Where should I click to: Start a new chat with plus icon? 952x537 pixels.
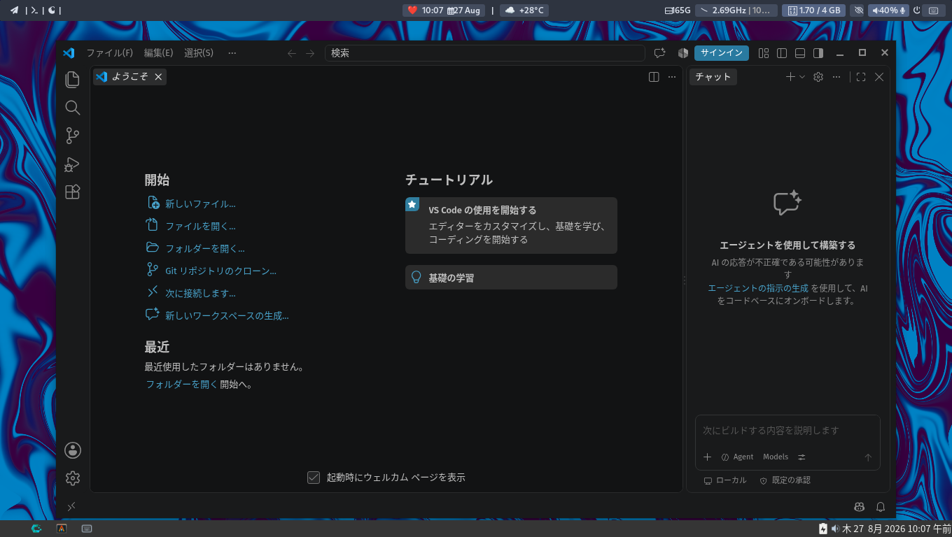pos(790,77)
